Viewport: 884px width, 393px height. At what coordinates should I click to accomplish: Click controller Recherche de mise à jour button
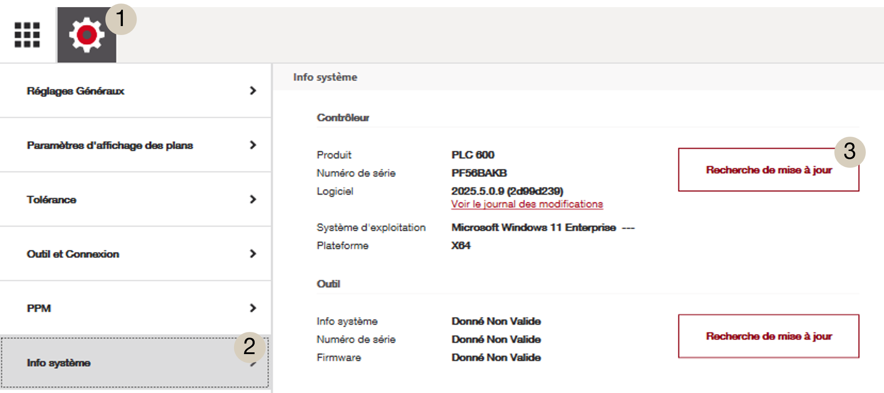(x=768, y=170)
